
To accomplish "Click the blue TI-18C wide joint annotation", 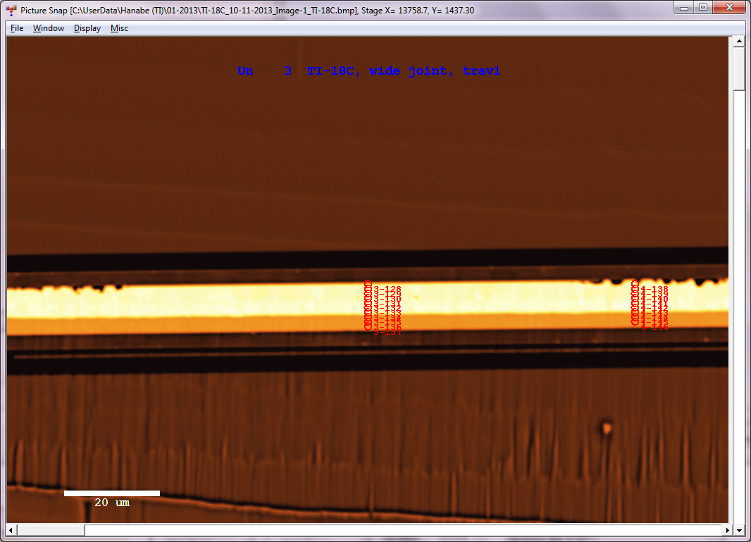I will click(x=368, y=71).
